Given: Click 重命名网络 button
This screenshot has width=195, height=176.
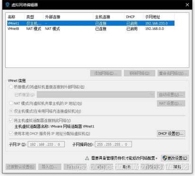Looking at the screenshot, I should pyautogui.click(x=173, y=73).
